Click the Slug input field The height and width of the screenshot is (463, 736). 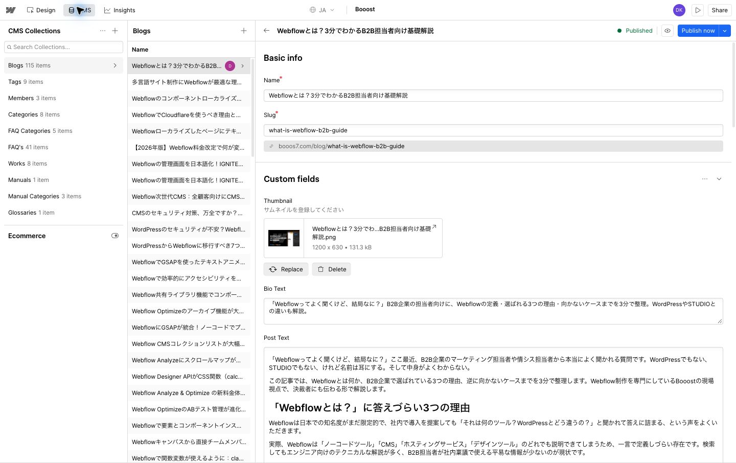[x=493, y=130]
